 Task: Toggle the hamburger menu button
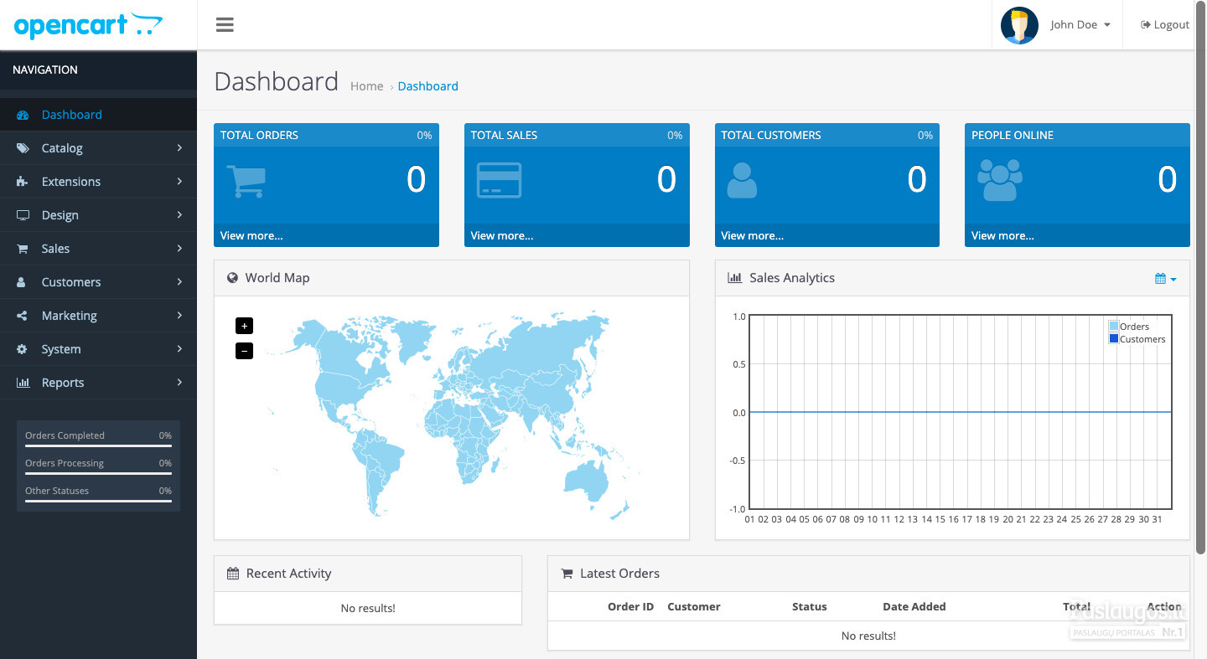pos(224,25)
